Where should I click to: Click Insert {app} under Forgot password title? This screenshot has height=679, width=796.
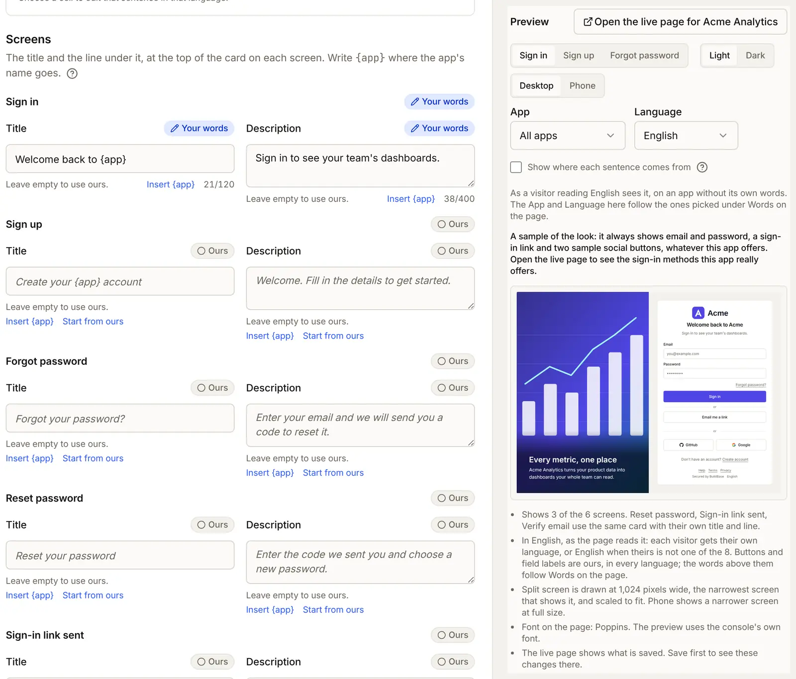point(30,458)
